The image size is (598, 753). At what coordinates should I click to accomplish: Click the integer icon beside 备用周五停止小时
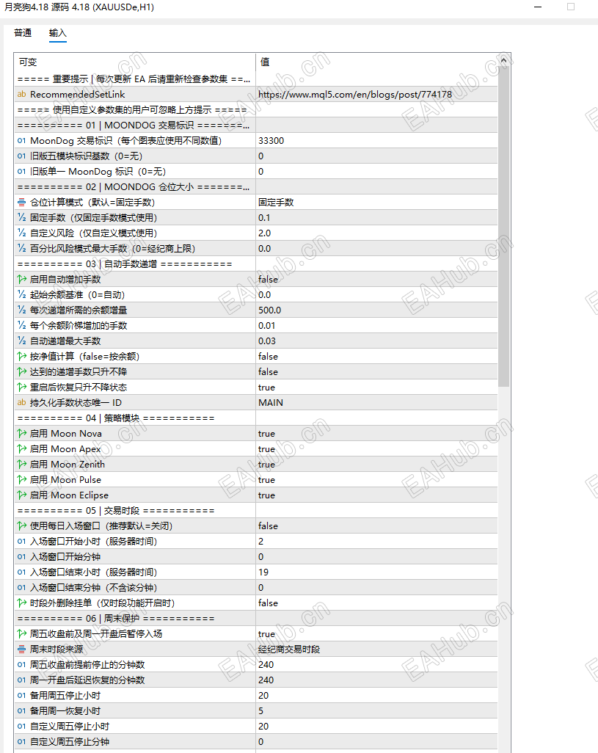(21, 695)
